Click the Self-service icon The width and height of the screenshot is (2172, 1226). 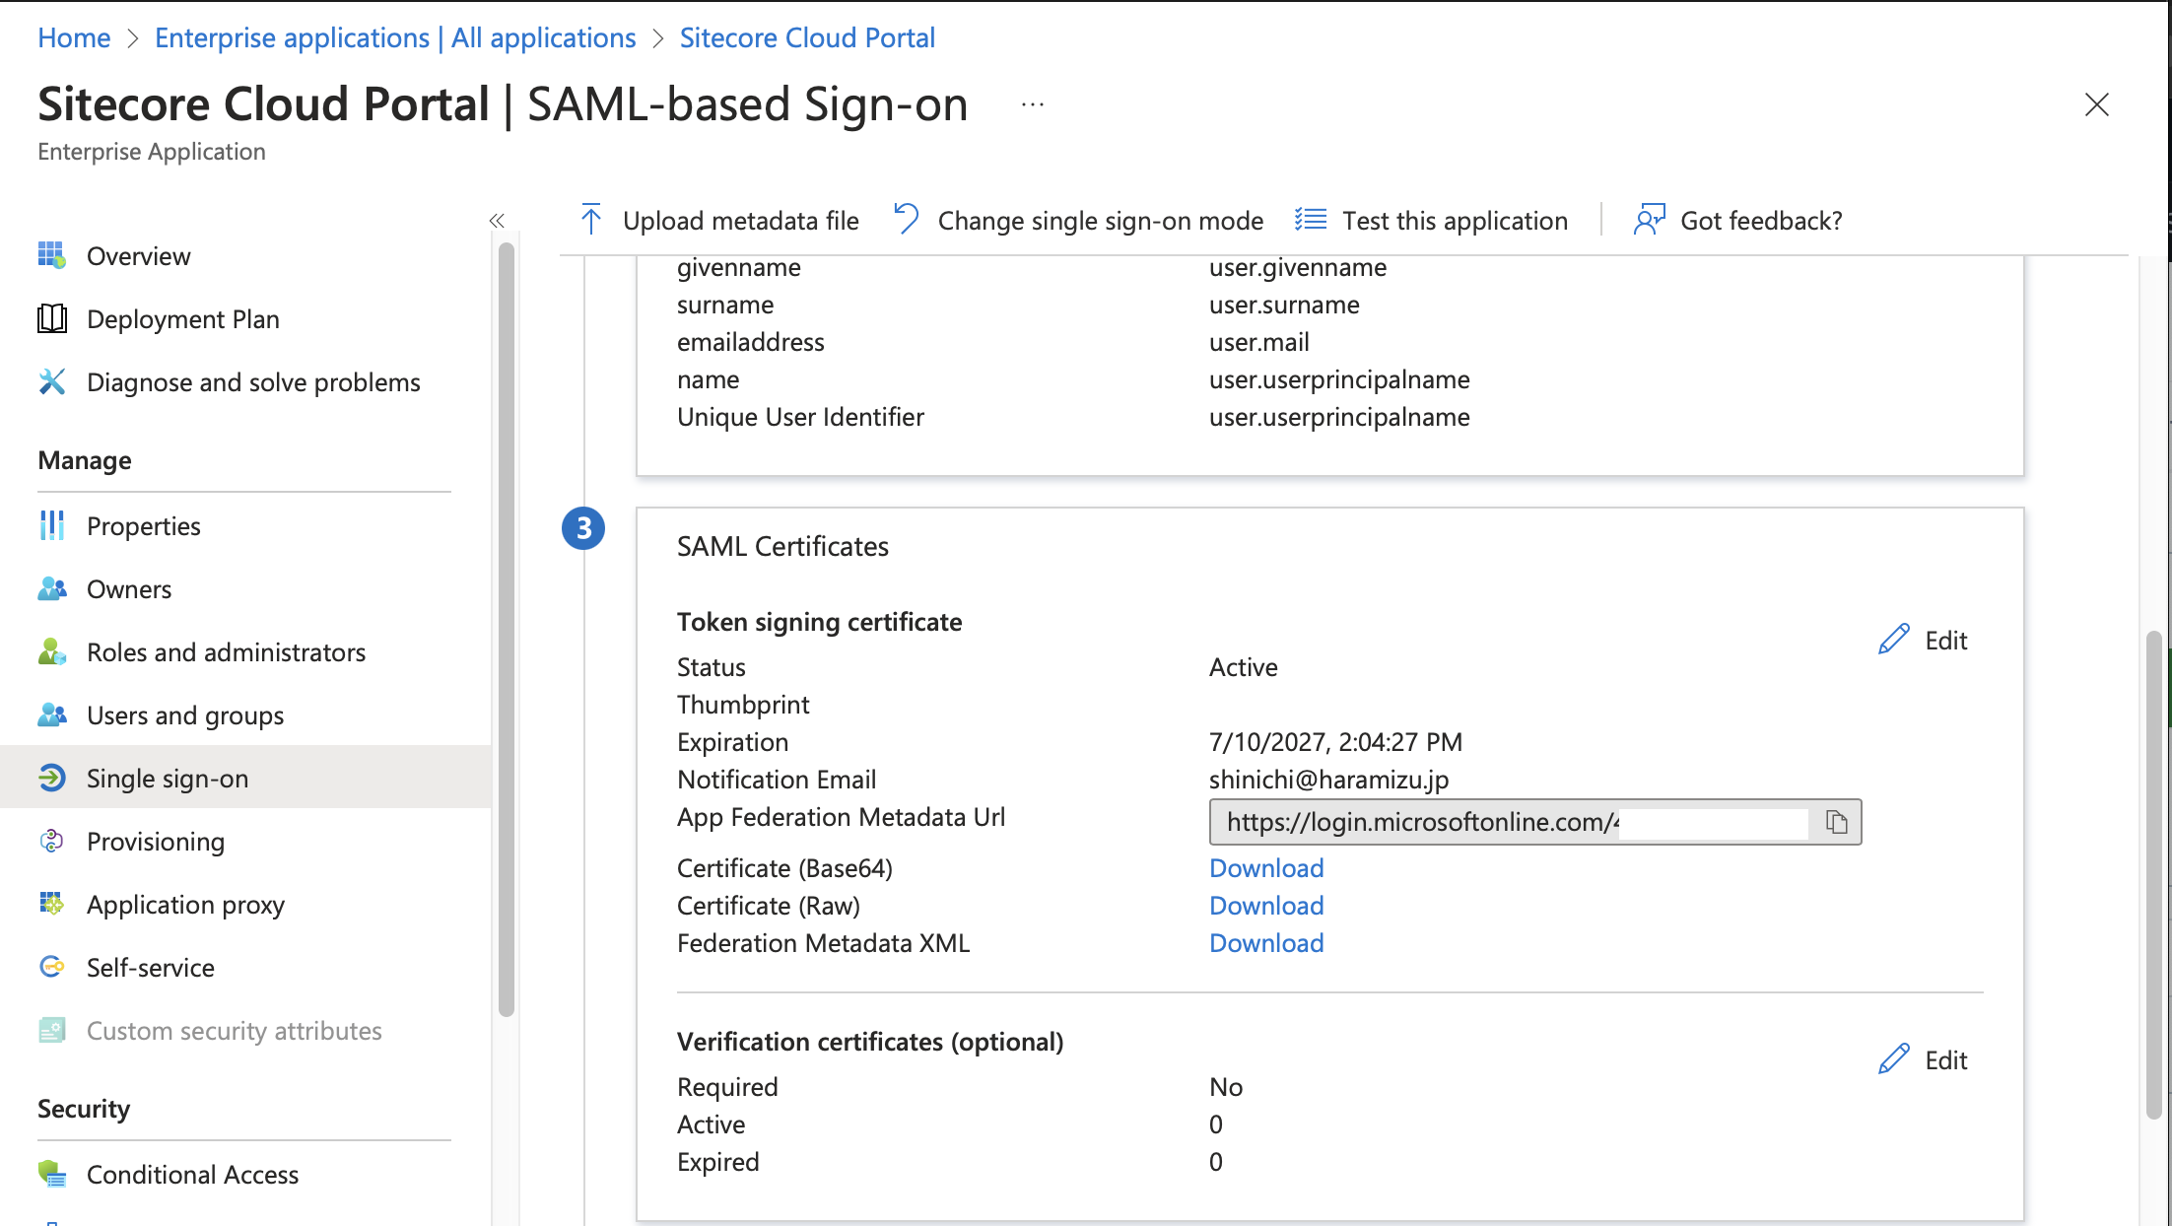click(52, 967)
